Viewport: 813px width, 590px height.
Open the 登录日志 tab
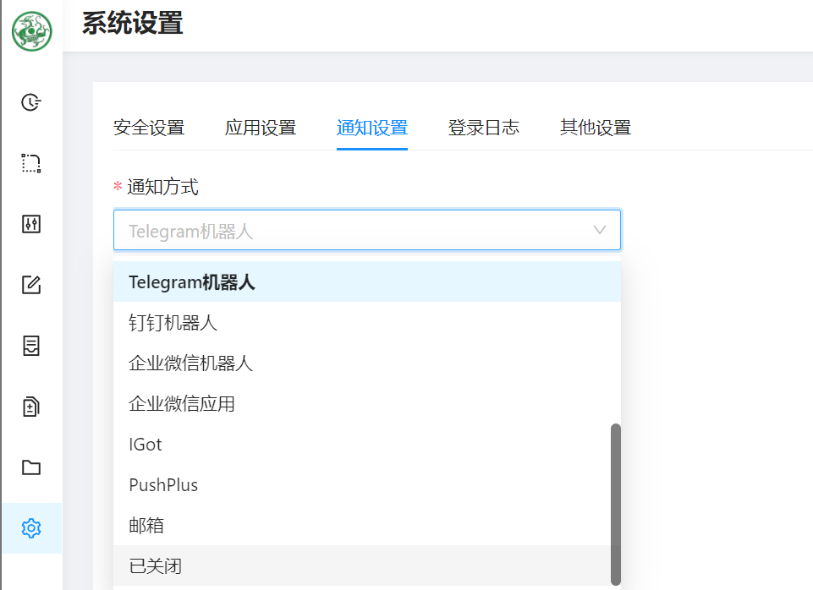click(484, 128)
